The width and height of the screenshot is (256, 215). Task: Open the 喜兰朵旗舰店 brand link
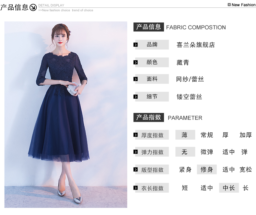coord(196,45)
